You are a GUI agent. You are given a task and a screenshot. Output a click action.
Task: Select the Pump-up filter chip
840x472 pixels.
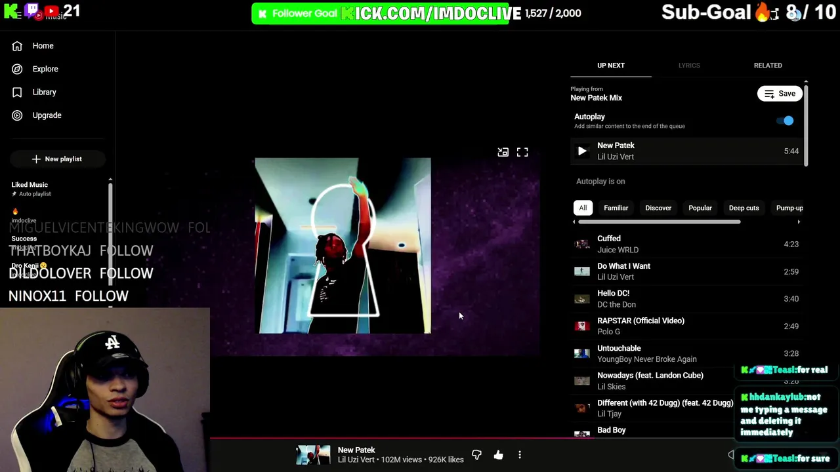coord(789,208)
